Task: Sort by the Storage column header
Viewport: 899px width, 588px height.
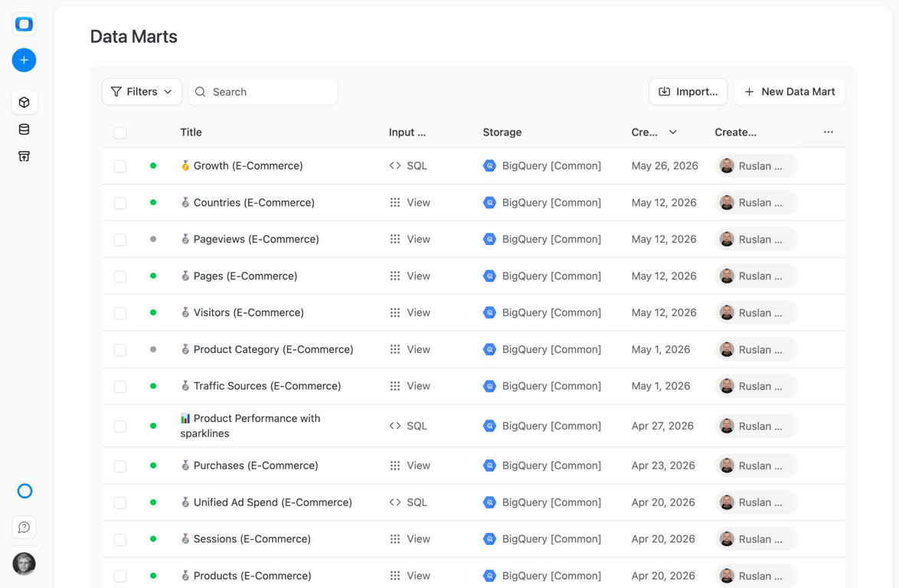Action: pyautogui.click(x=502, y=132)
